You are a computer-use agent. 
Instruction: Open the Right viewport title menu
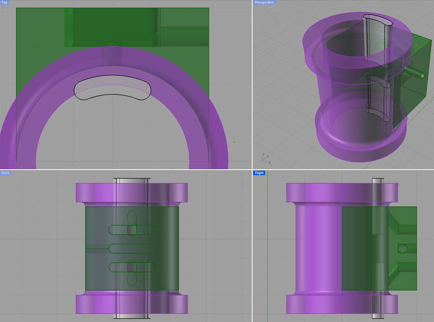point(259,173)
